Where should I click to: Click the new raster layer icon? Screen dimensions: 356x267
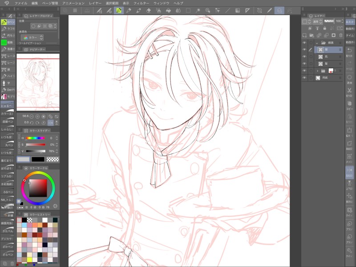pos(304,35)
